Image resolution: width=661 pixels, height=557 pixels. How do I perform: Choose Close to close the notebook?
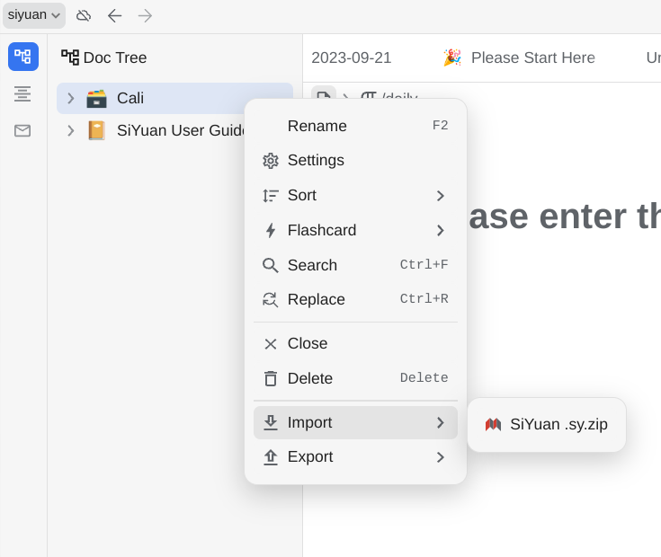(x=355, y=343)
